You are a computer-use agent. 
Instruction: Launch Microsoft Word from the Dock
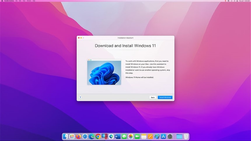point(118,137)
